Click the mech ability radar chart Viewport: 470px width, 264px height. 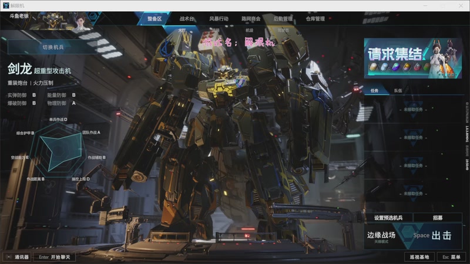coord(58,150)
